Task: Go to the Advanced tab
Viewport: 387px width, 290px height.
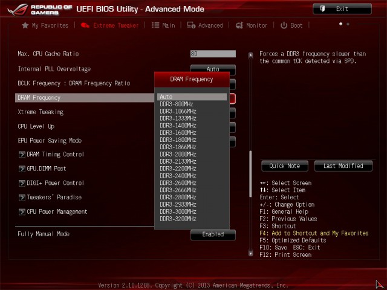Action: coord(205,25)
